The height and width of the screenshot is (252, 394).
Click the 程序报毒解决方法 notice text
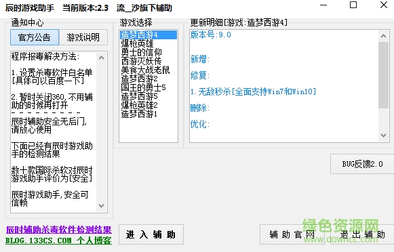pyautogui.click(x=45, y=56)
